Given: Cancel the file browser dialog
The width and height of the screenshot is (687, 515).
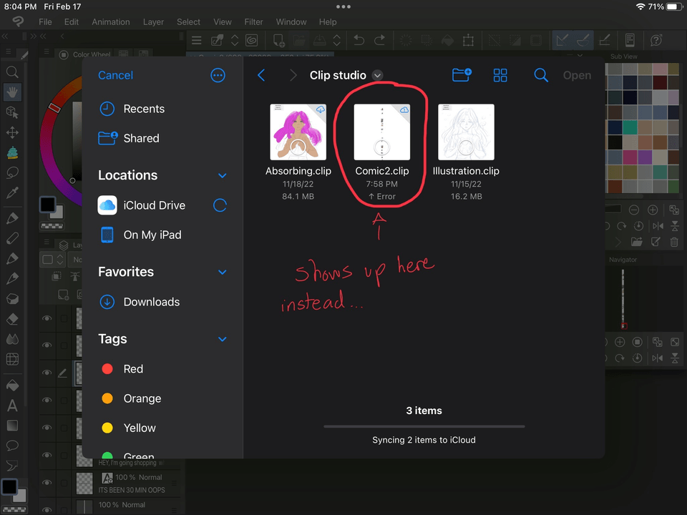Looking at the screenshot, I should [x=115, y=75].
